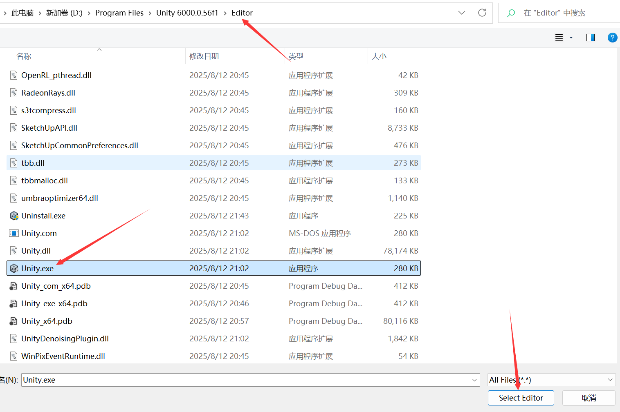The width and height of the screenshot is (620, 412).
Task: Click the search magnifier icon
Action: click(511, 13)
